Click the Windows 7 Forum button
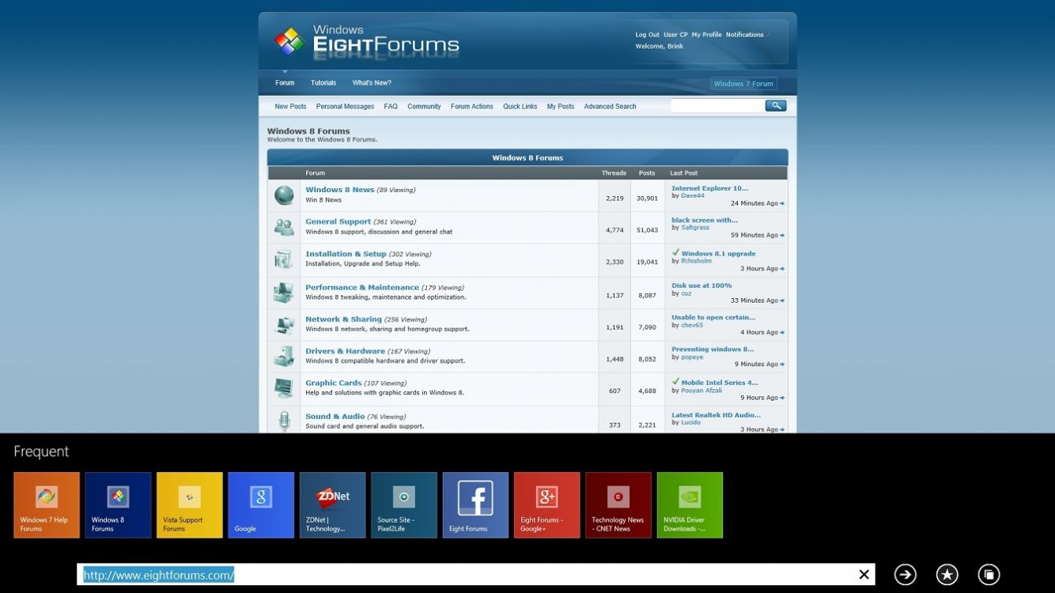 pos(743,84)
